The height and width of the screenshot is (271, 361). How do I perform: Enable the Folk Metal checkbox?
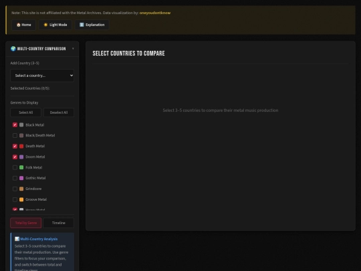point(15,167)
